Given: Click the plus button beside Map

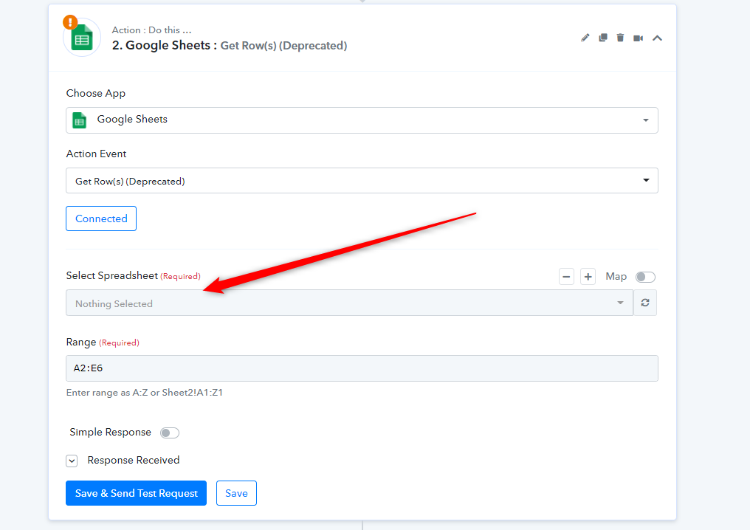Looking at the screenshot, I should click(588, 277).
